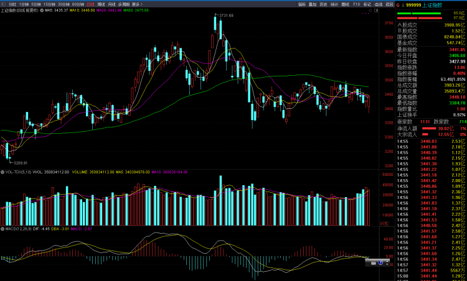Click the top-left chart layout icon
Image resolution: width=467 pixels, height=281 pixels.
point(4,4)
